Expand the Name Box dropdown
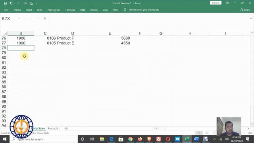 [x=19, y=18]
